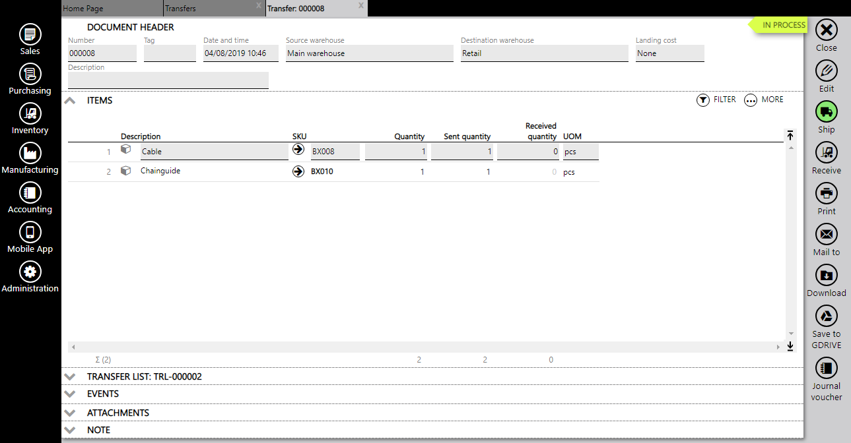This screenshot has height=443, width=851.
Task: Expand the ATTACHMENTS section
Action: pos(70,413)
